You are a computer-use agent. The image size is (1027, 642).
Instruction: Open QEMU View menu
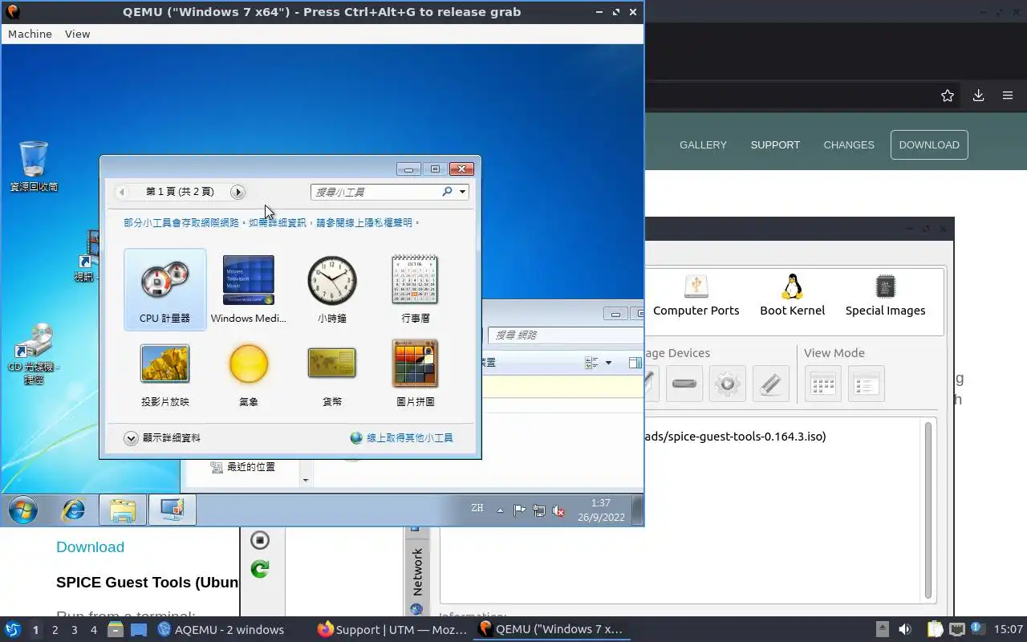[78, 34]
